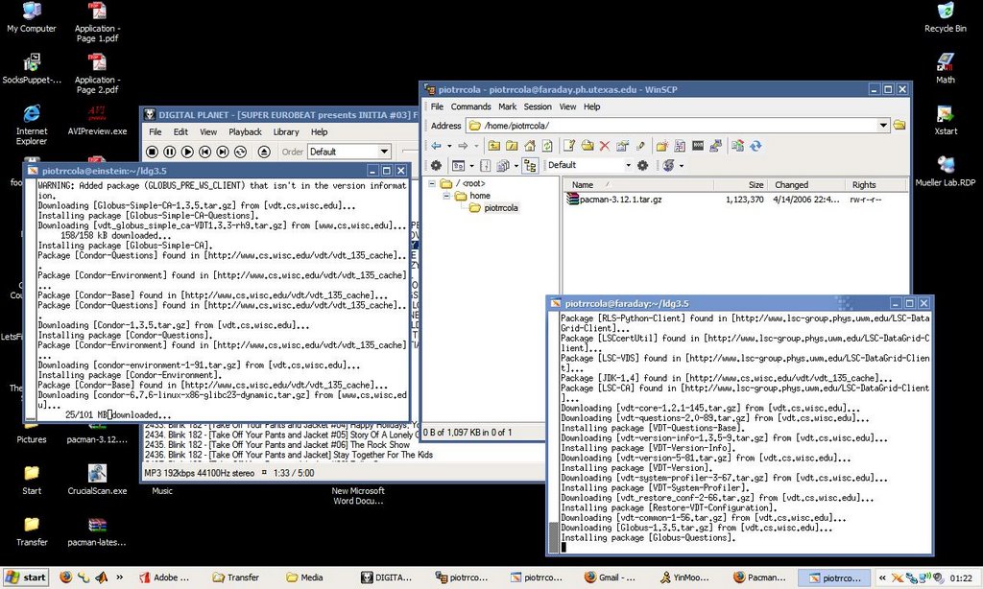983x589 pixels.
Task: Click the transfer settings gear icon in WinSCP
Action: pos(642,165)
